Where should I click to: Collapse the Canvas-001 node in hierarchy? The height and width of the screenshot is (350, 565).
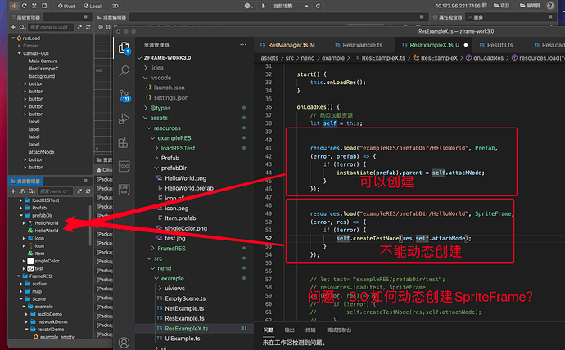tap(20, 53)
